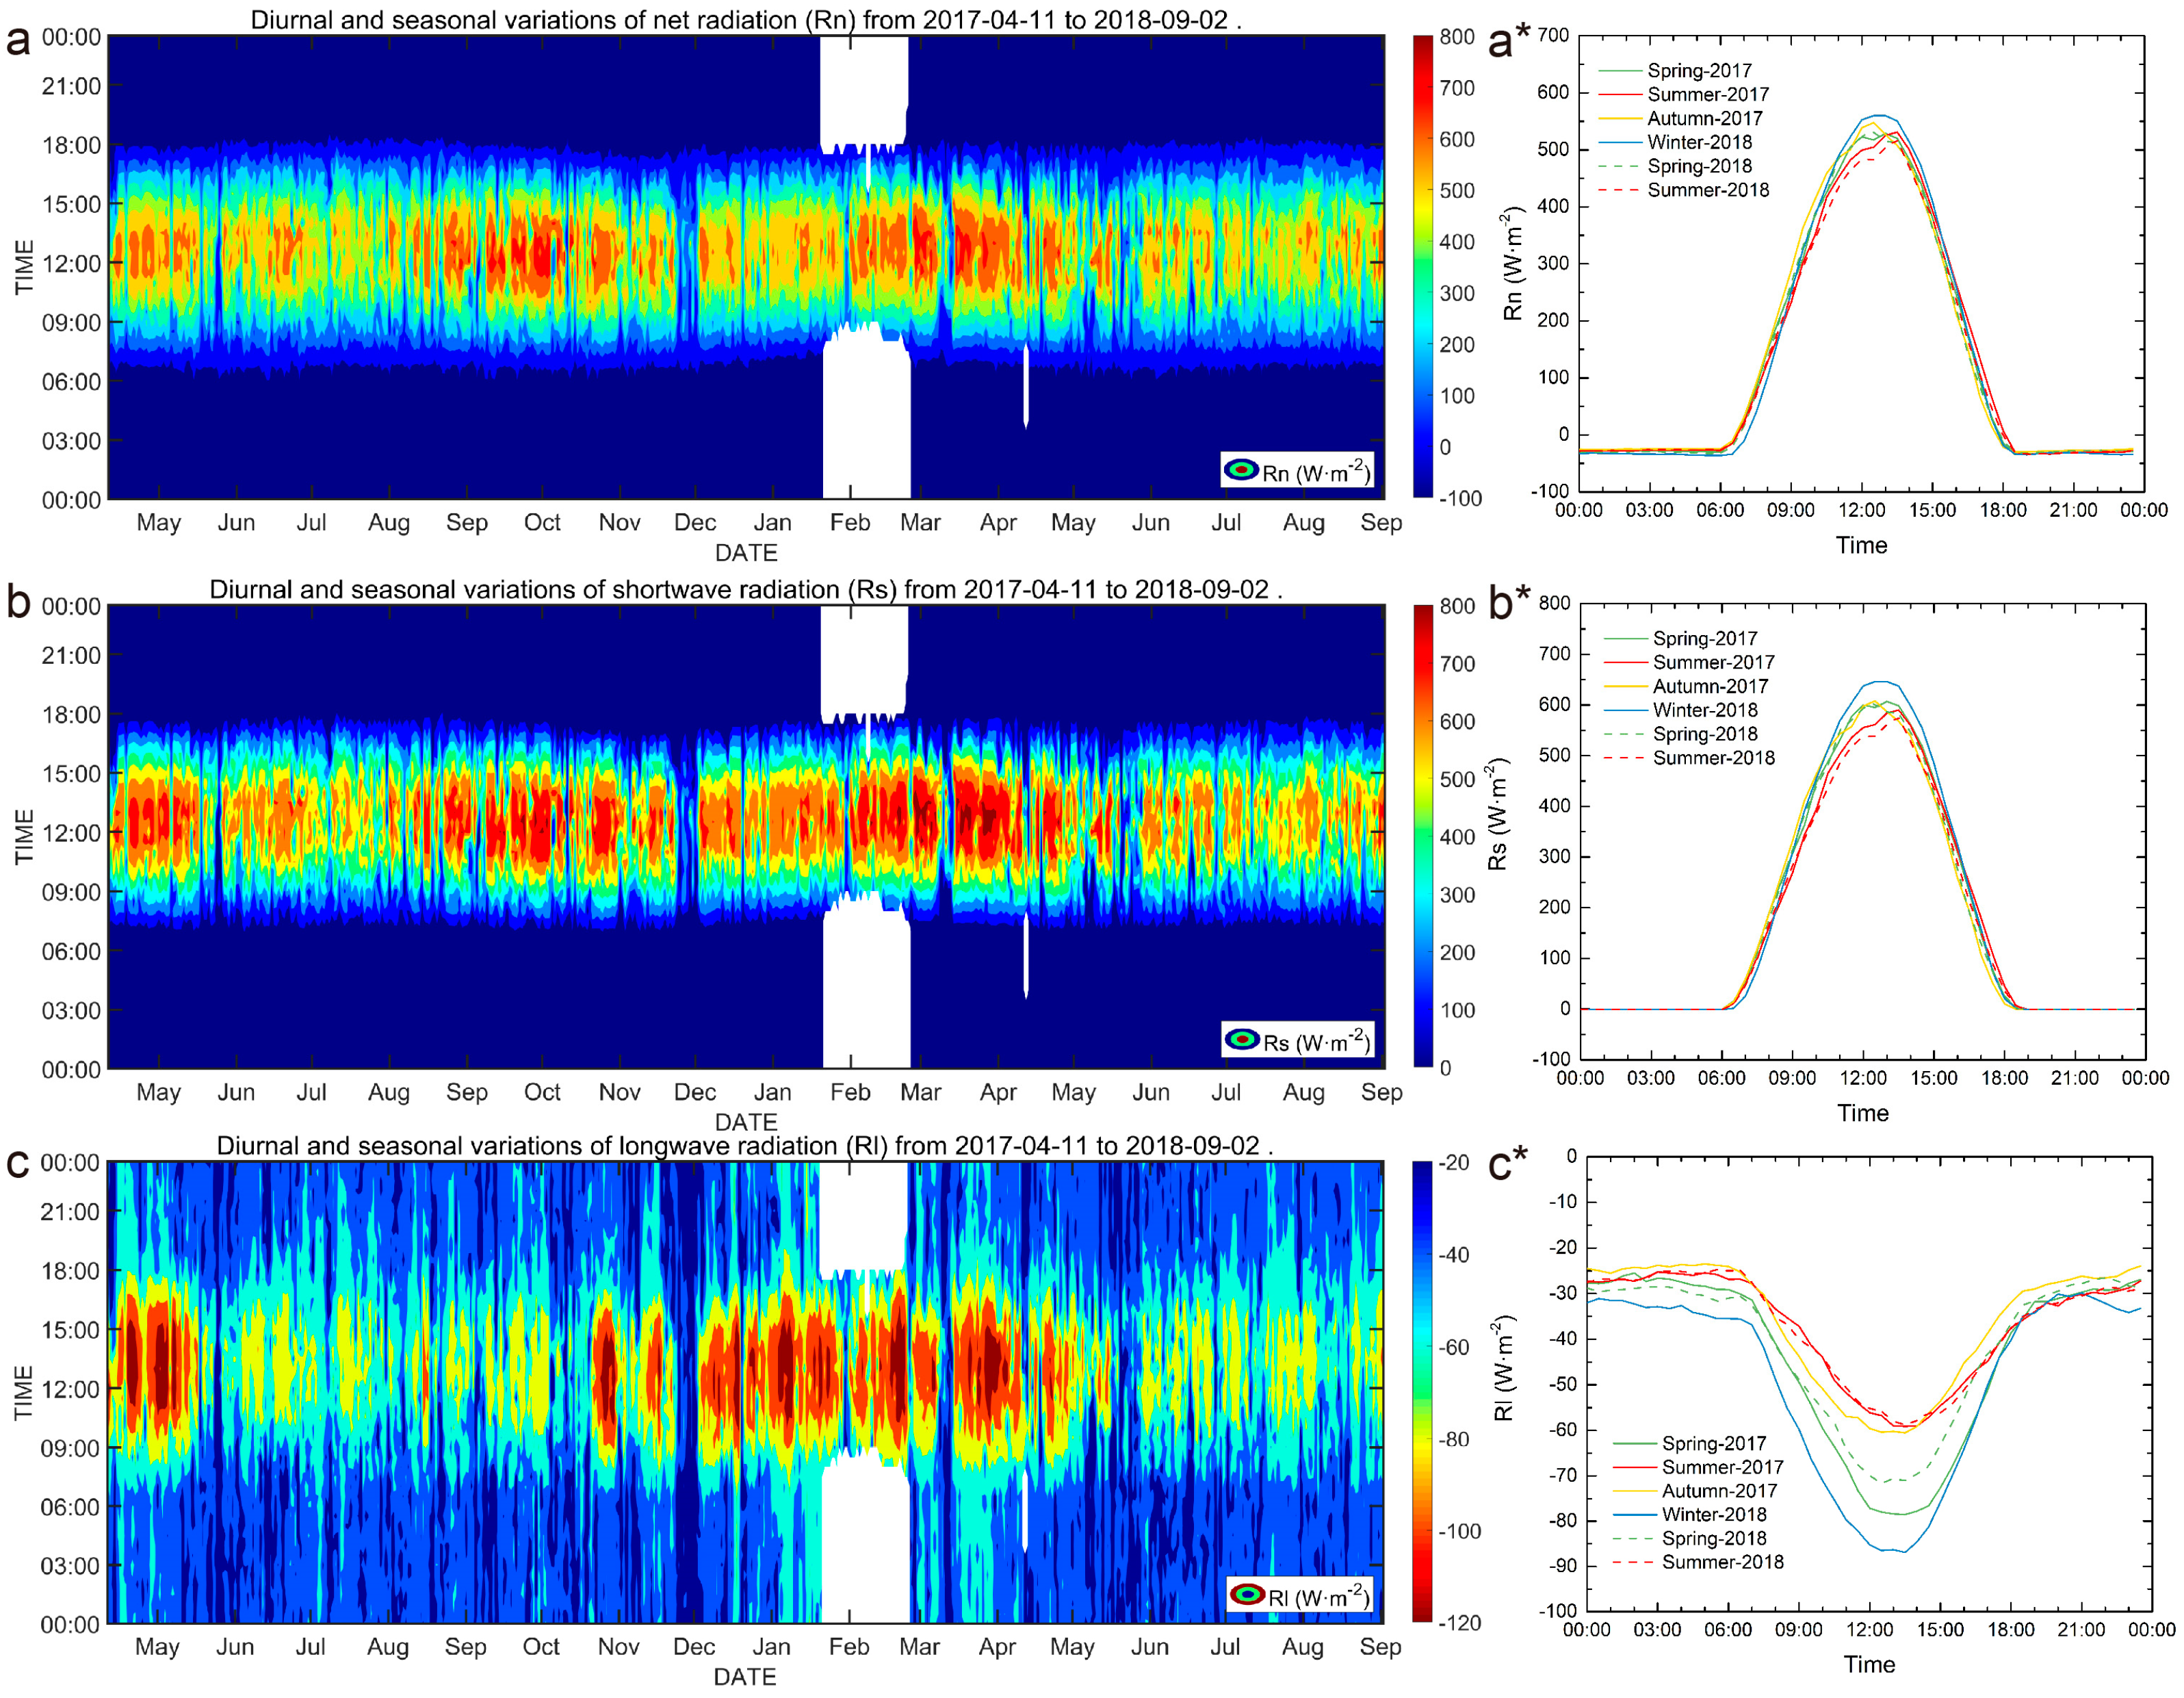Click the panel label a* at top right
This screenshot has height=1698, width=2184.
click(1509, 42)
